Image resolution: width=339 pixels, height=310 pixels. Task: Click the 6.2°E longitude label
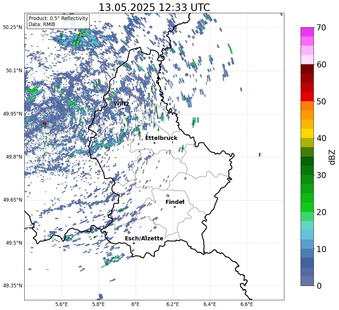click(173, 304)
